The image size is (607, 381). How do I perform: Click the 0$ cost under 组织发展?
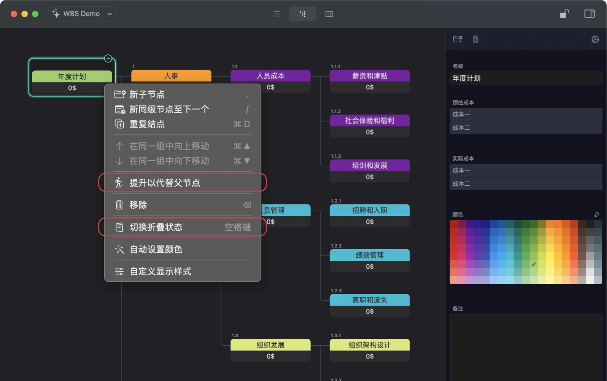click(x=270, y=356)
